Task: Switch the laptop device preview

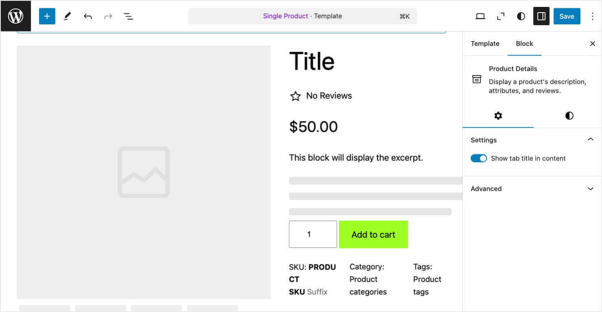Action: (x=480, y=16)
